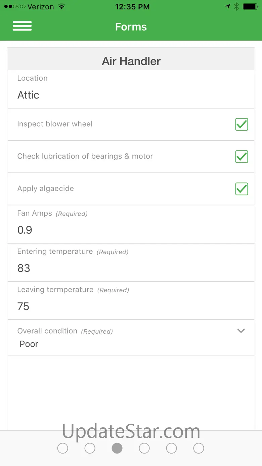Select the current third page dot
This screenshot has height=466, width=262.
(x=117, y=448)
